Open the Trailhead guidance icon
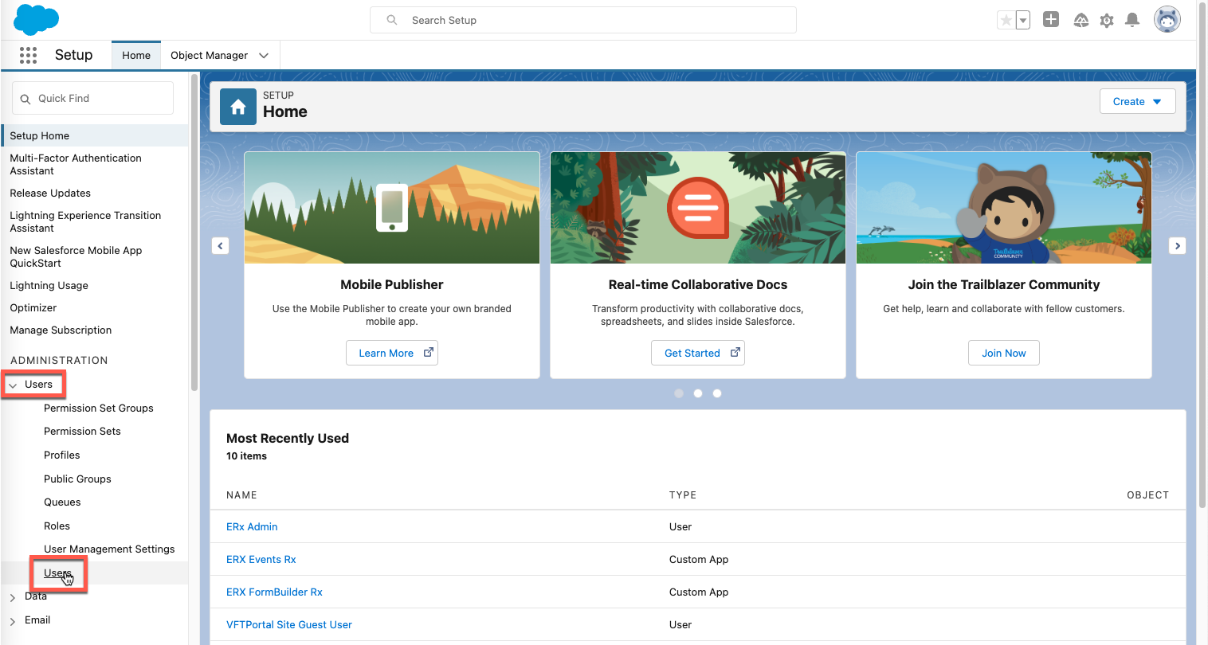Screen dimensions: 1208x645 1081,21
